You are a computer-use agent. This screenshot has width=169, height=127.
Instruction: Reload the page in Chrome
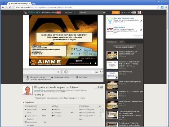(10, 7)
